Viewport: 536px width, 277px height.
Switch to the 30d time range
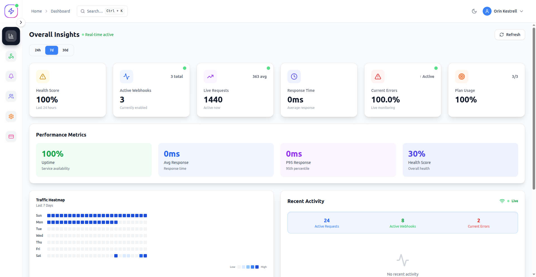[x=65, y=50]
